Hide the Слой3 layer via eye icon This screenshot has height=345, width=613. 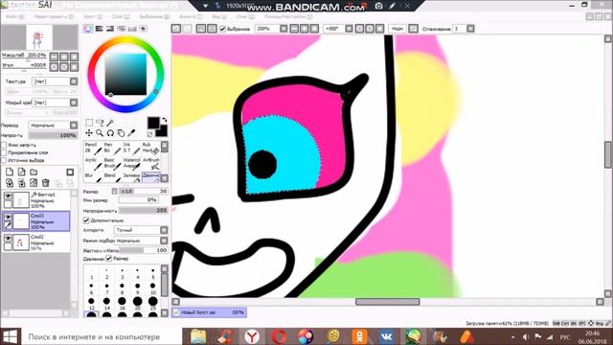coord(8,217)
